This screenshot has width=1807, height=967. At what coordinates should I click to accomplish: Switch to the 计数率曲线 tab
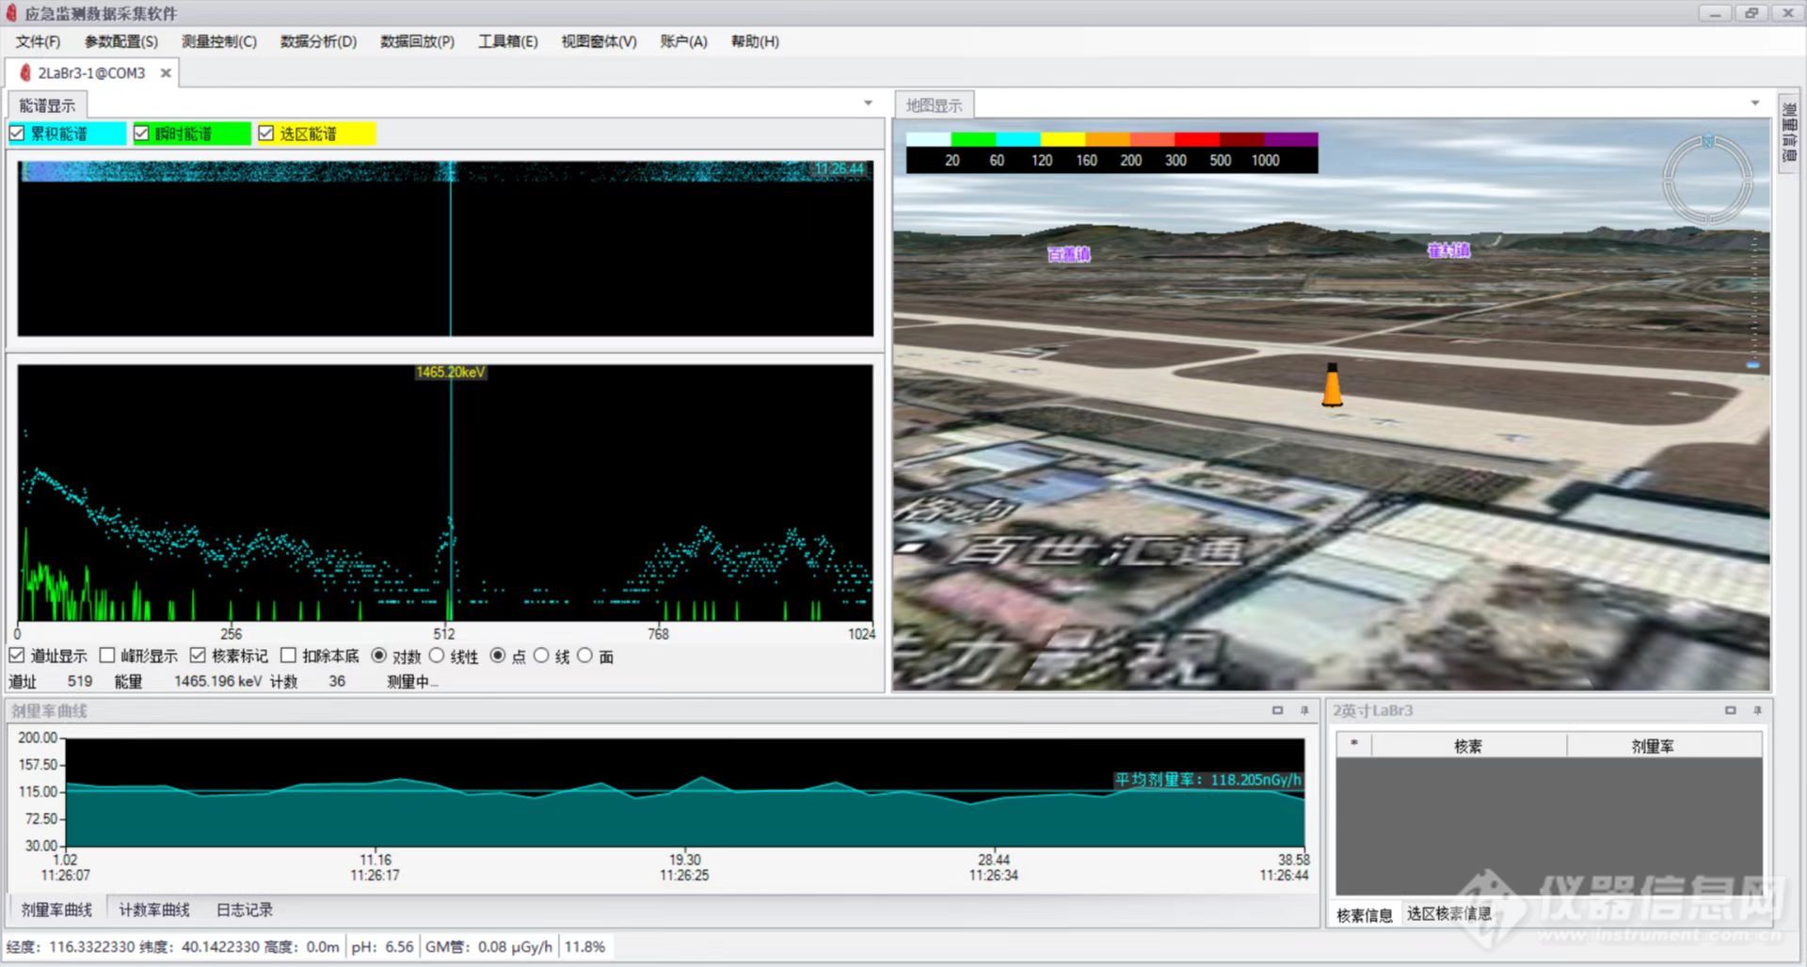(154, 910)
